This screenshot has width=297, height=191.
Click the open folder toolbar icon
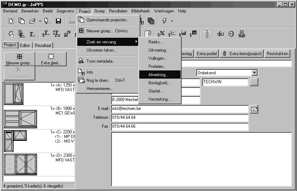(32, 21)
